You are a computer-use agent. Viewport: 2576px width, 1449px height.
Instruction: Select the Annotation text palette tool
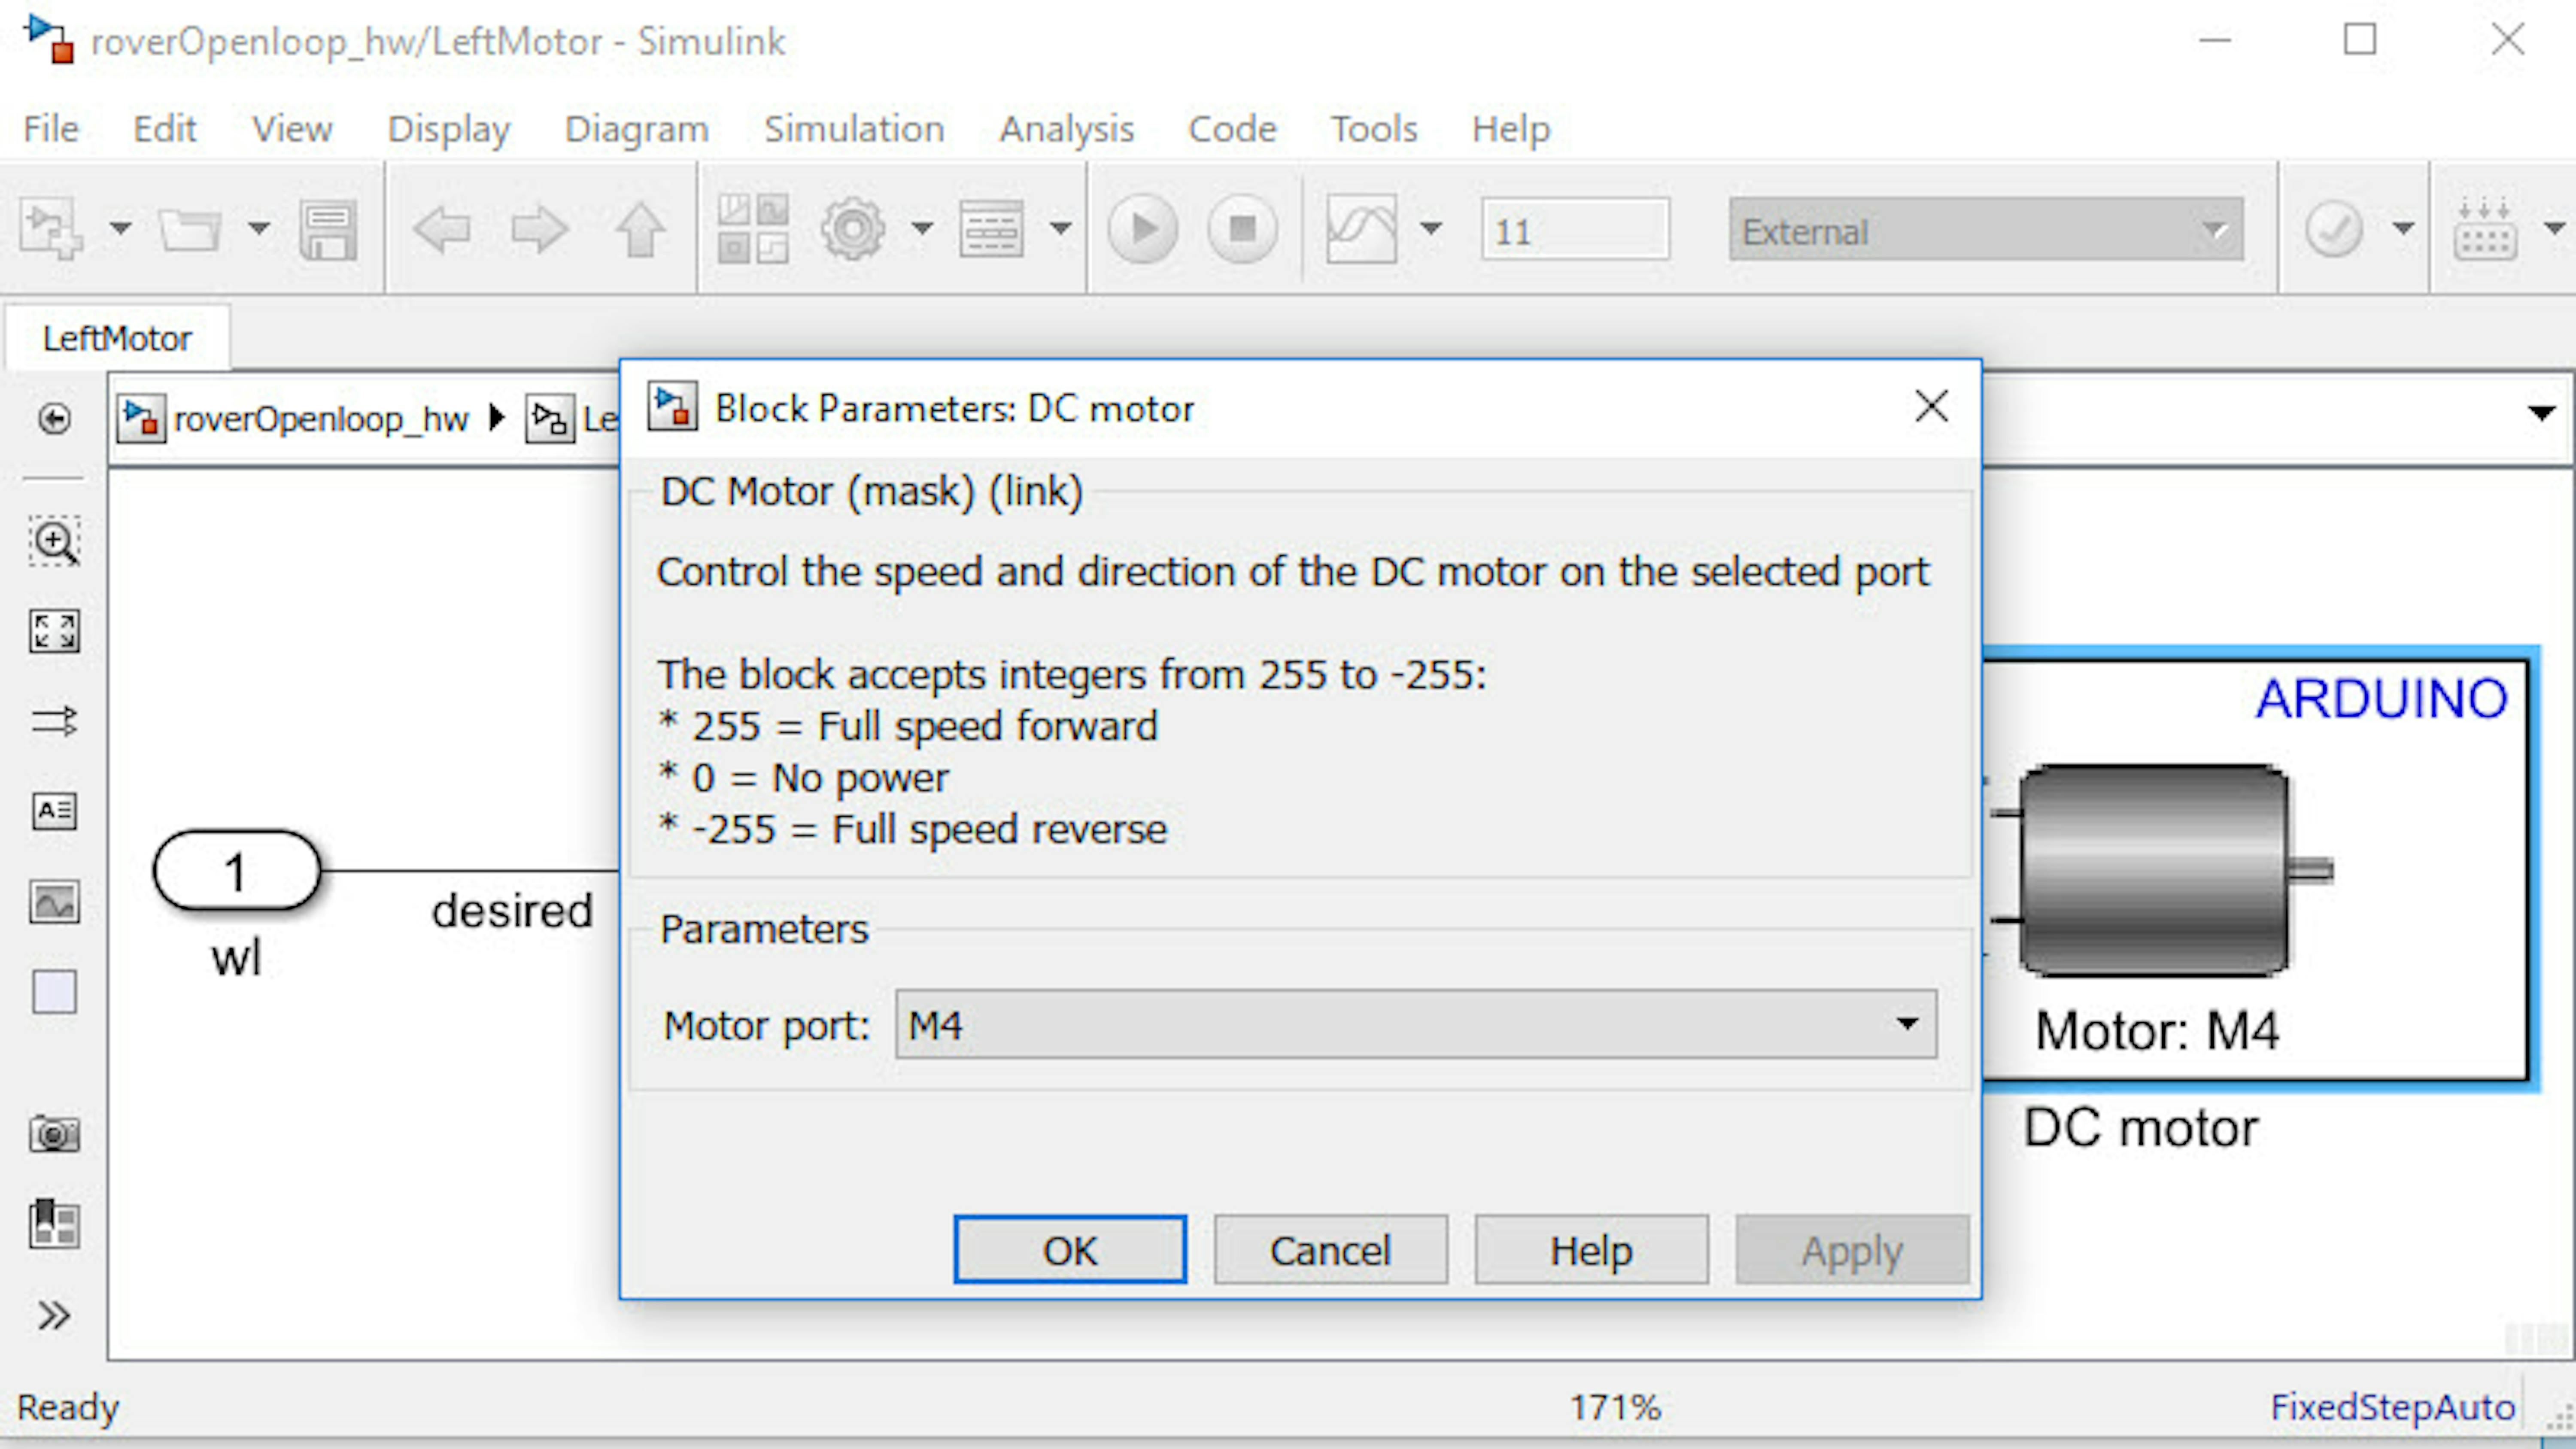pyautogui.click(x=54, y=811)
